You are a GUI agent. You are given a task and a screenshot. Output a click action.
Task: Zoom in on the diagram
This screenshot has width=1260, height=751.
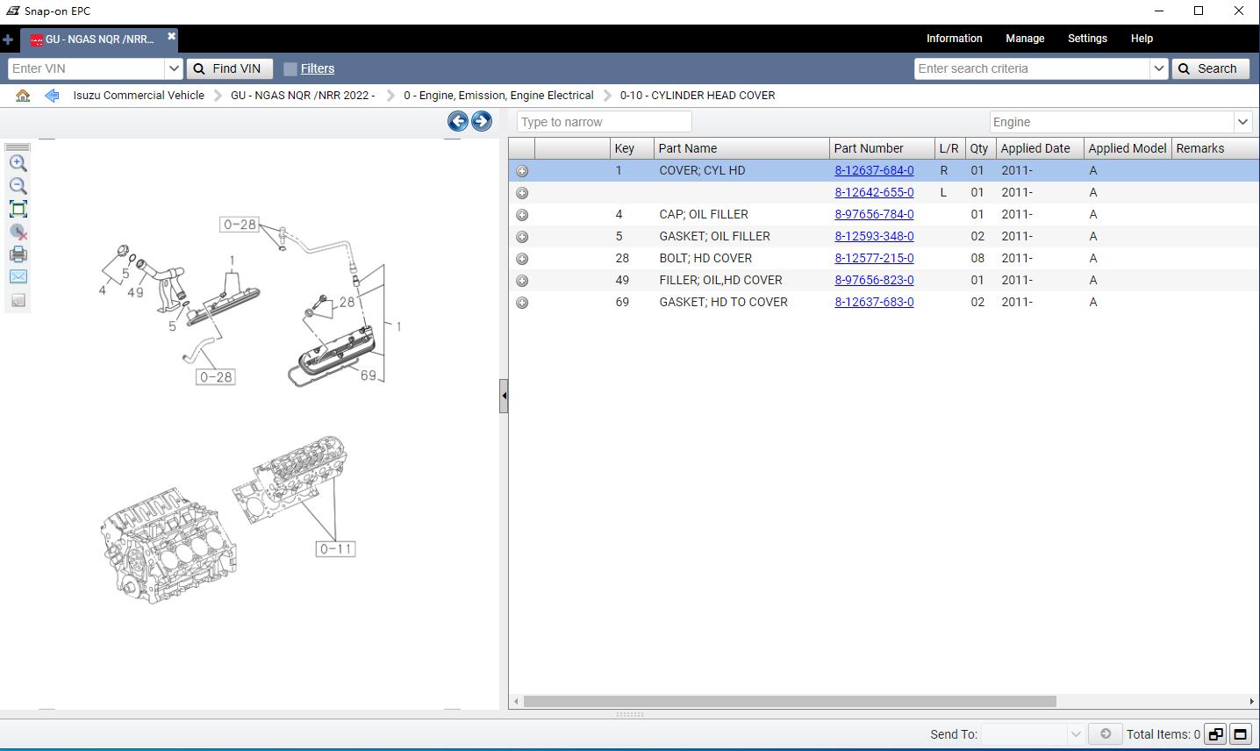18,163
